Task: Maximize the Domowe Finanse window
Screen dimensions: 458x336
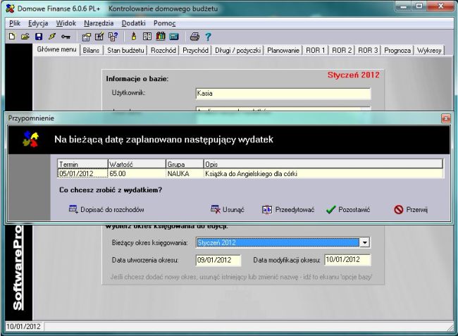Action: 419,6
